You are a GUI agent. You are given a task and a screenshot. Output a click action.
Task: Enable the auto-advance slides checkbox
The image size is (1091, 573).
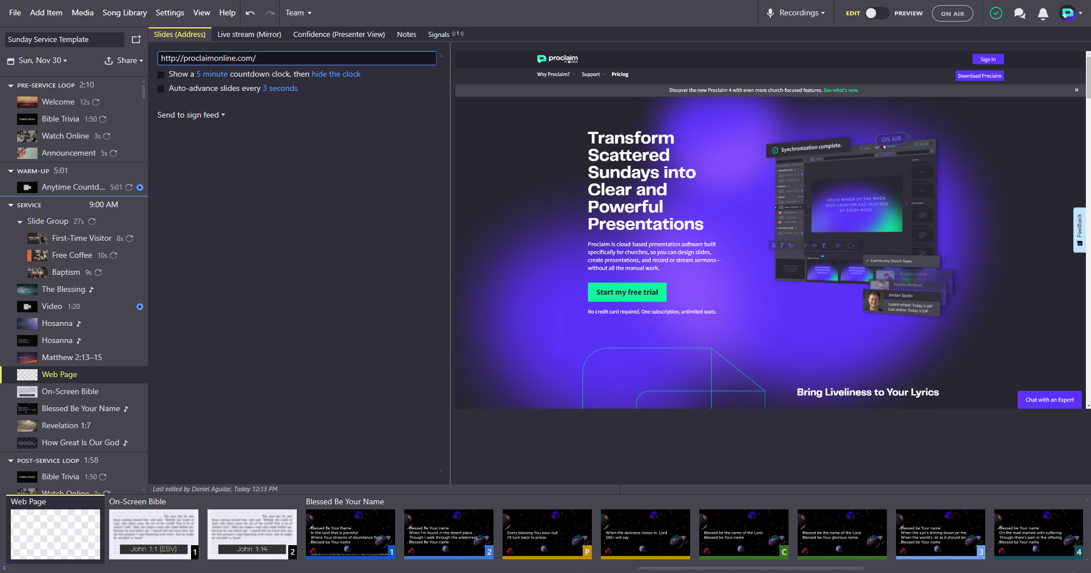point(161,89)
